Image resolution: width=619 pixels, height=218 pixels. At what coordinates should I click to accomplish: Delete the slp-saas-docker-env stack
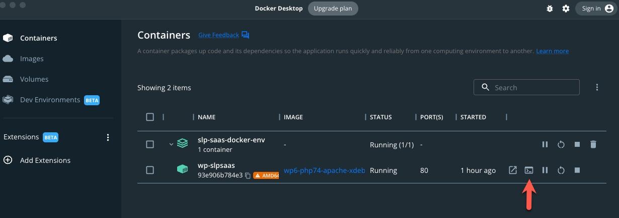(593, 144)
